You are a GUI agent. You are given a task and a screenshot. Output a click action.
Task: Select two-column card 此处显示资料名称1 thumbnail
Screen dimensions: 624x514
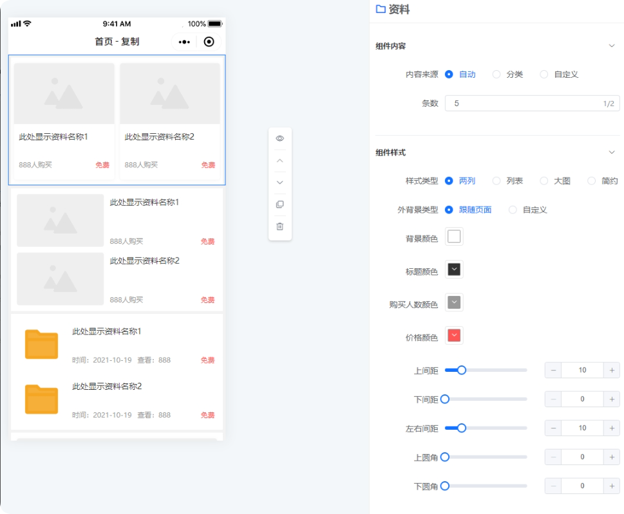tap(64, 93)
